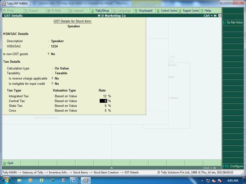The image size is (246, 184).
Task: Click the Integrated Tax rate value 12
Action: (x=105, y=96)
